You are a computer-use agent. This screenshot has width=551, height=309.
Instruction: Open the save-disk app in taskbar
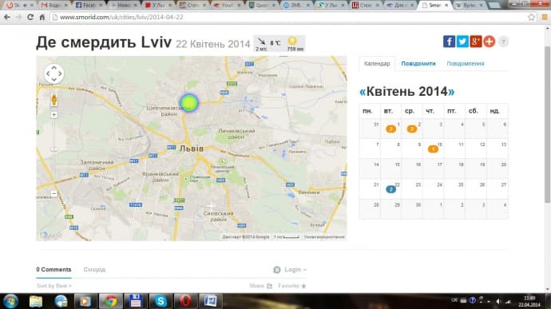click(x=136, y=301)
